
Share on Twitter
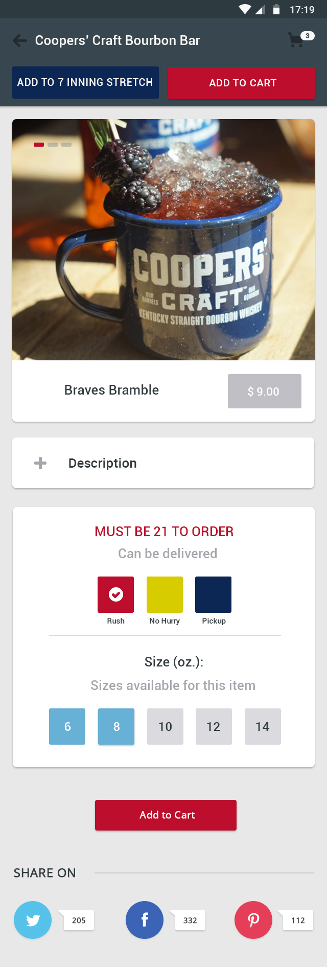(33, 920)
